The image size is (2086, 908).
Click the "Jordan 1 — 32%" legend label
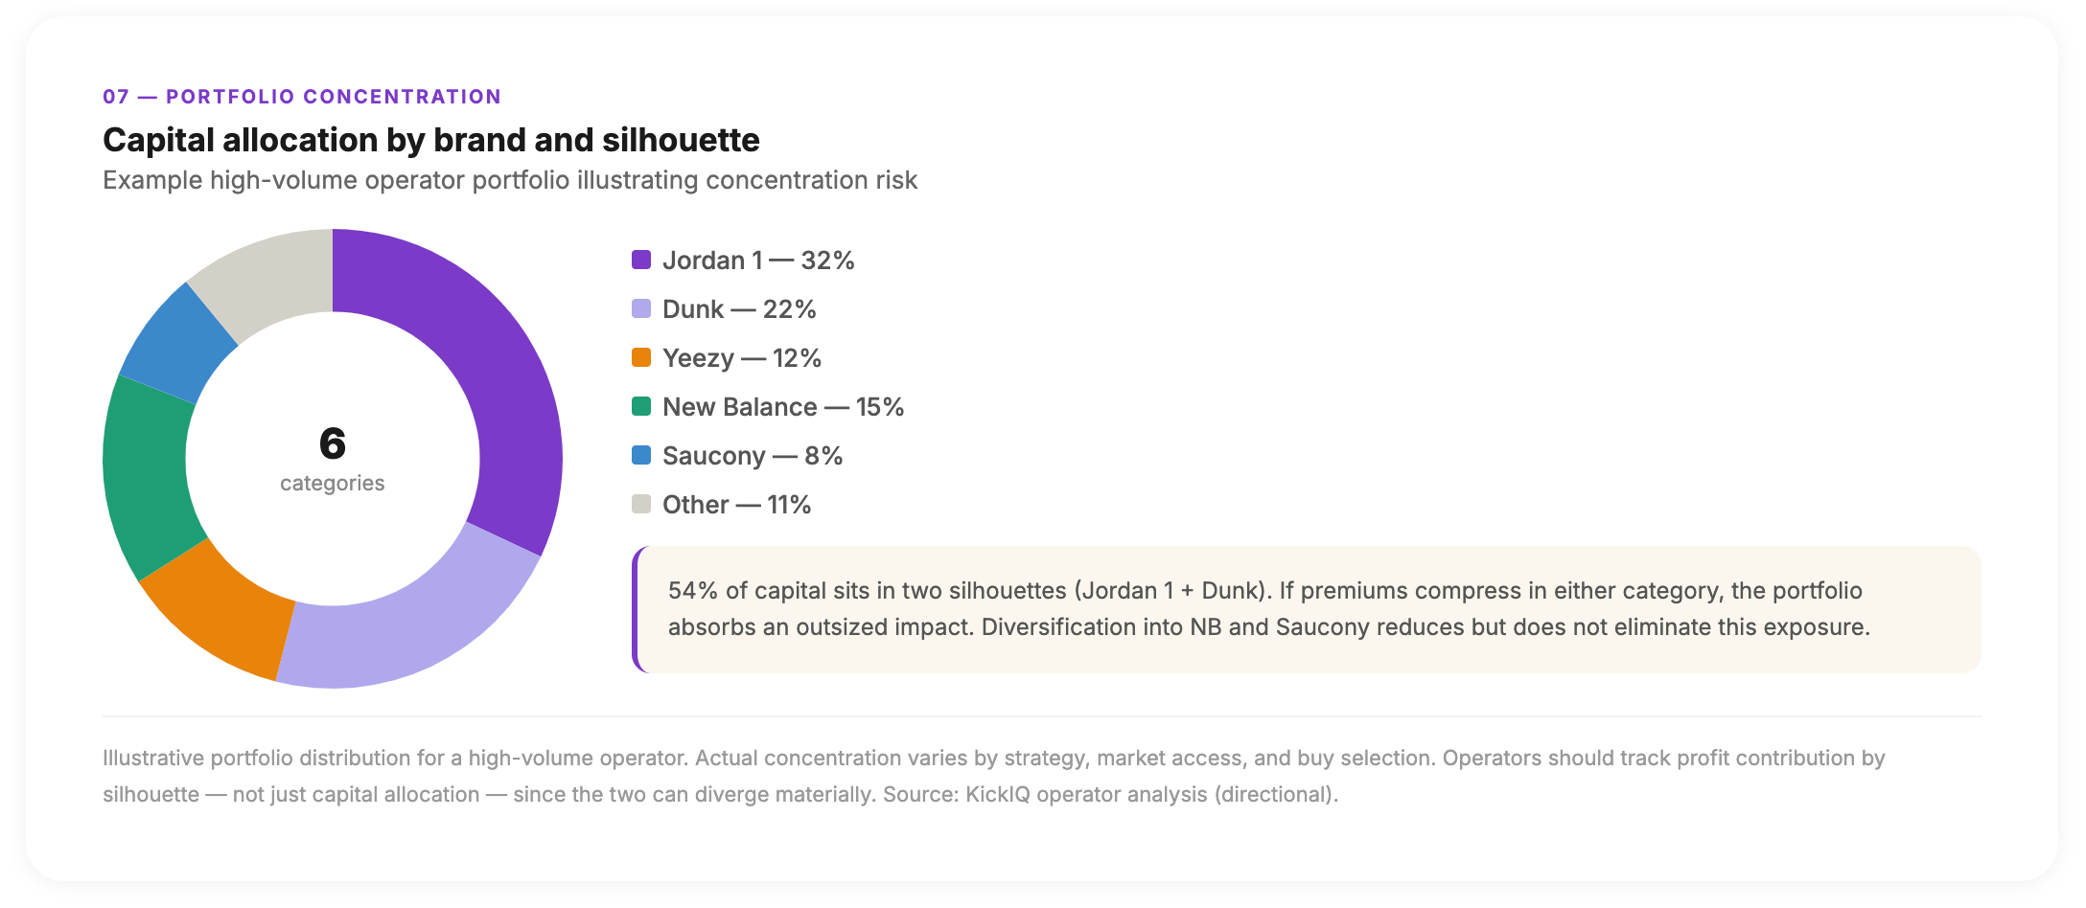[x=757, y=261]
